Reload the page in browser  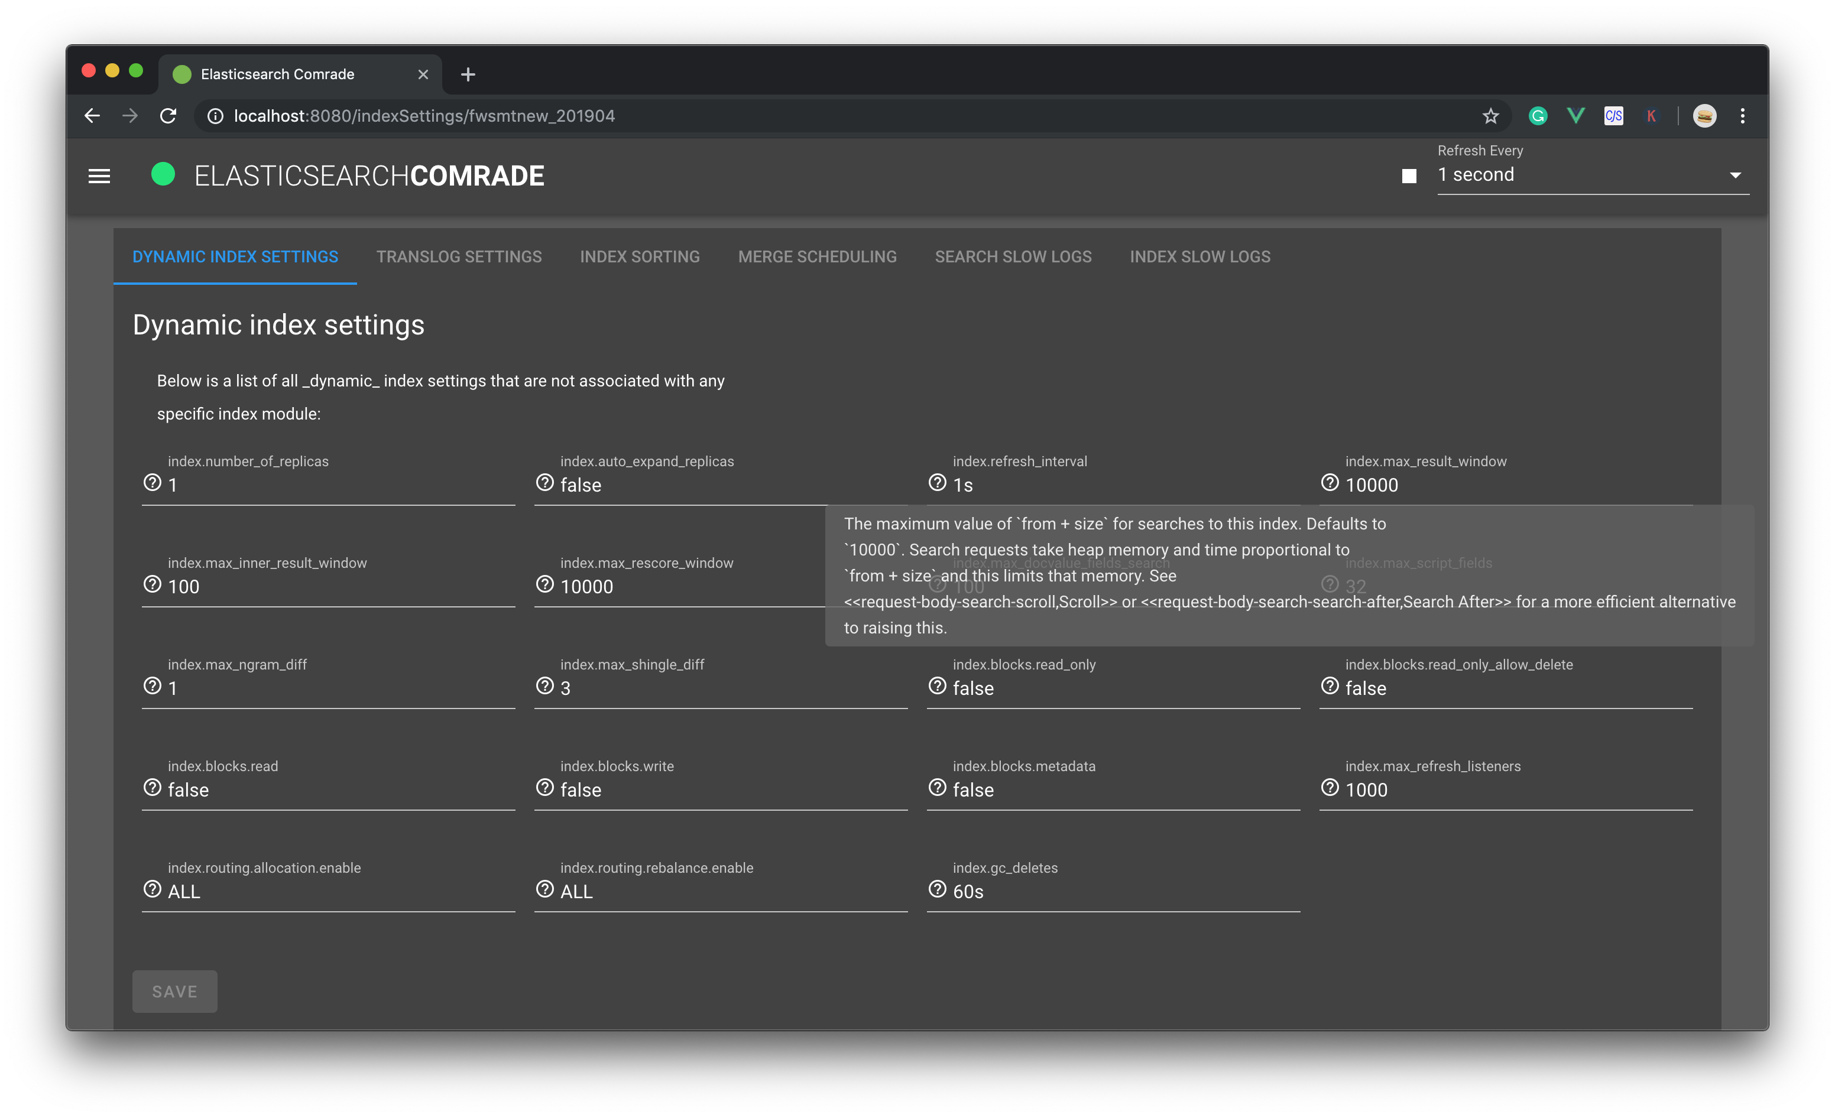click(168, 116)
